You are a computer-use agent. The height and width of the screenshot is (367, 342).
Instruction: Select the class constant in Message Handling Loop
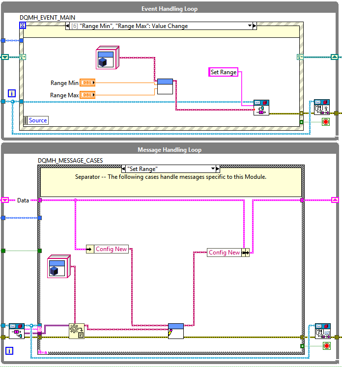click(59, 266)
